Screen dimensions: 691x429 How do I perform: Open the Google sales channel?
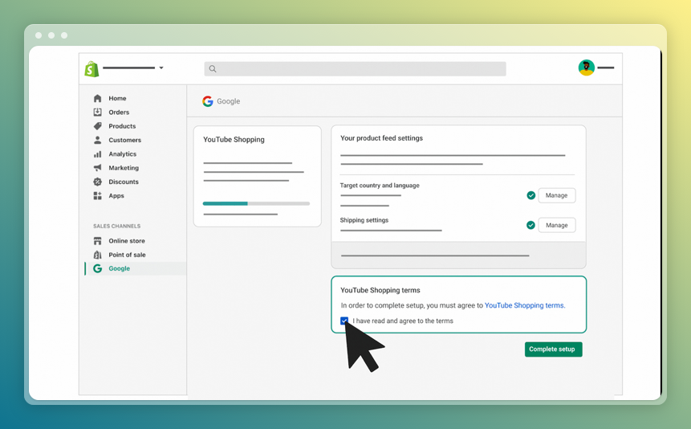[119, 268]
